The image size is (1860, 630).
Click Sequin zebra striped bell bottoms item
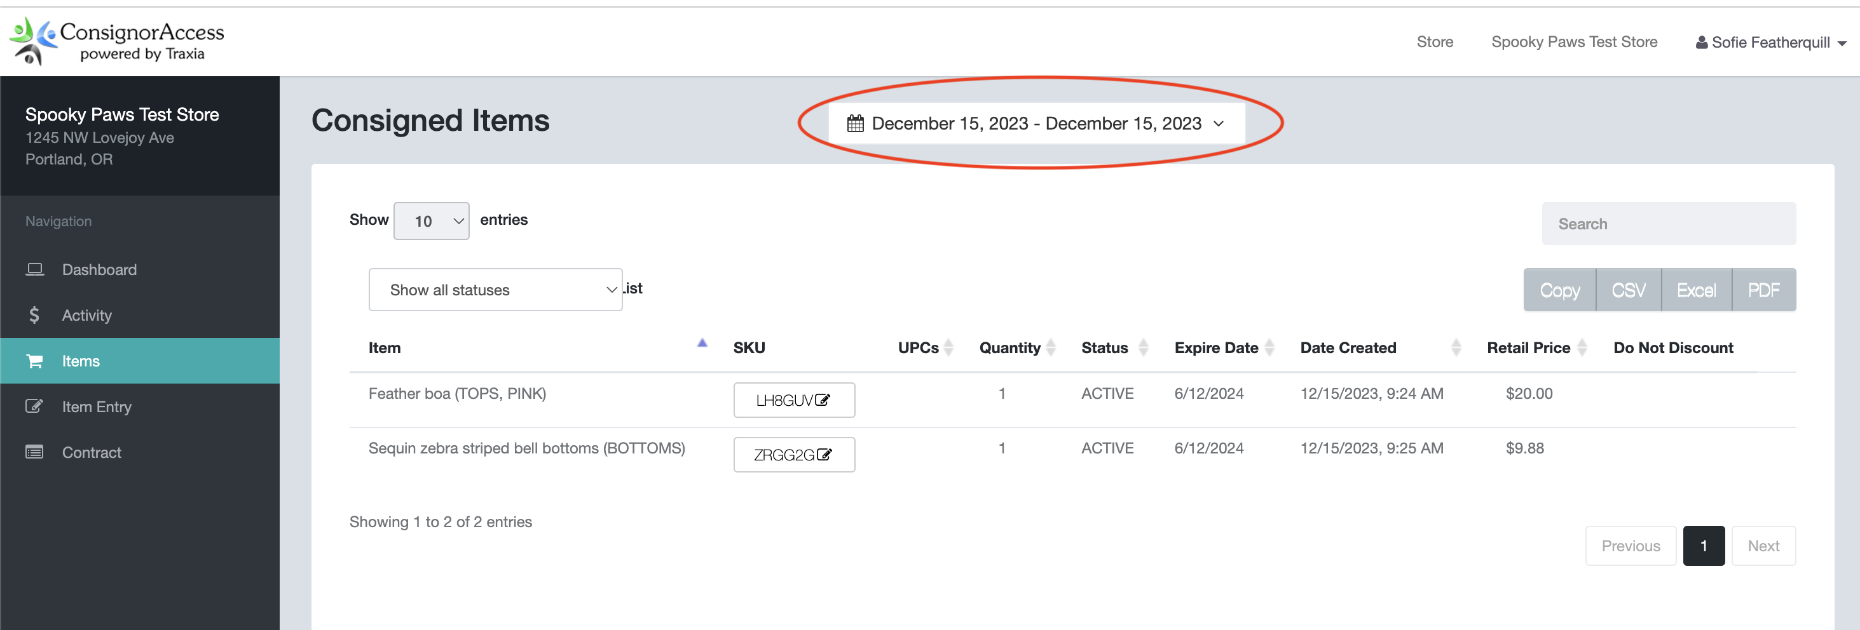click(526, 448)
